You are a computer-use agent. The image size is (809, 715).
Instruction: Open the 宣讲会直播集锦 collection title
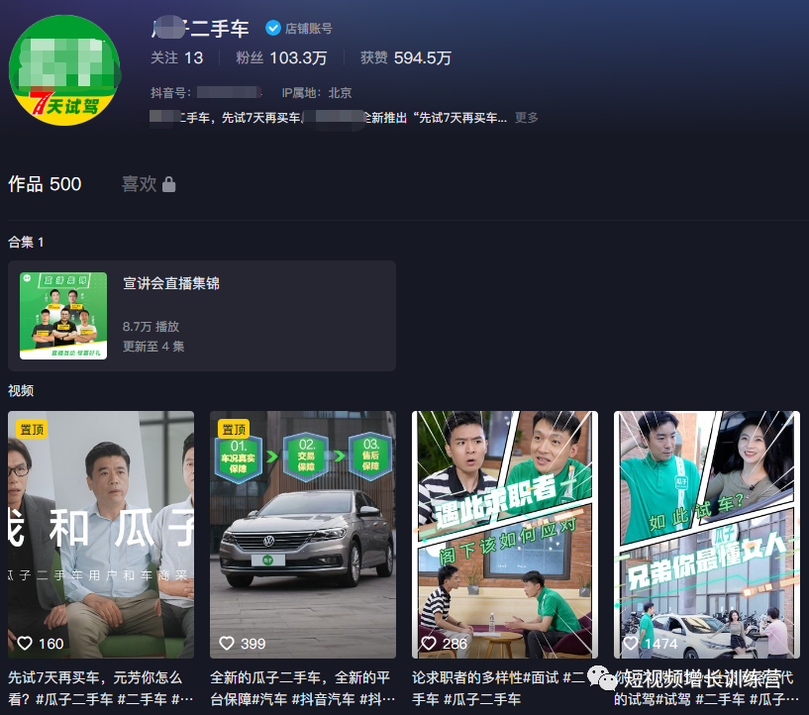tap(171, 284)
